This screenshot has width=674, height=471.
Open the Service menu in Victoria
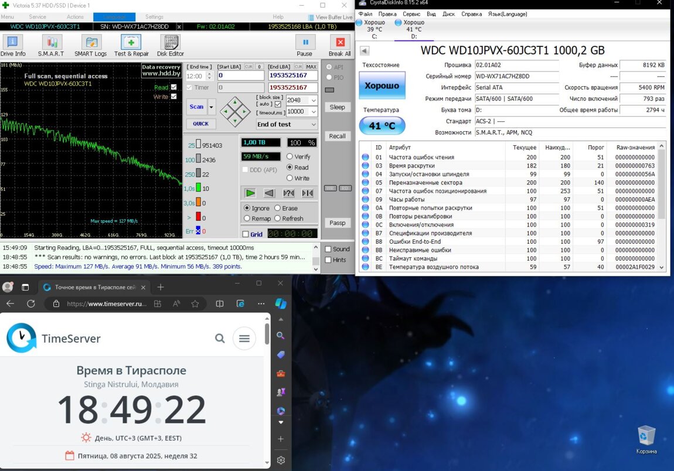click(x=38, y=17)
